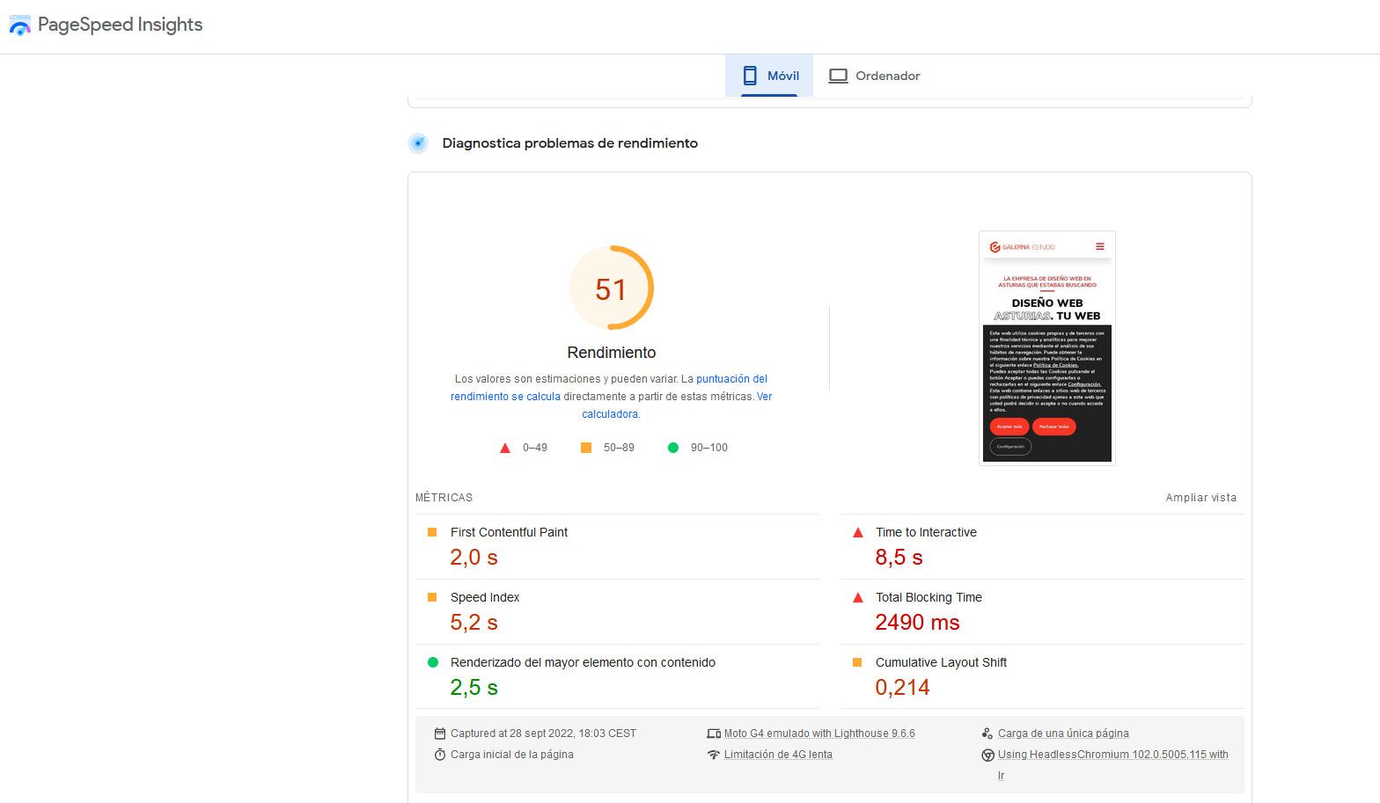The width and height of the screenshot is (1380, 803).
Task: Click the First Contentful Paint metric label
Action: click(509, 532)
